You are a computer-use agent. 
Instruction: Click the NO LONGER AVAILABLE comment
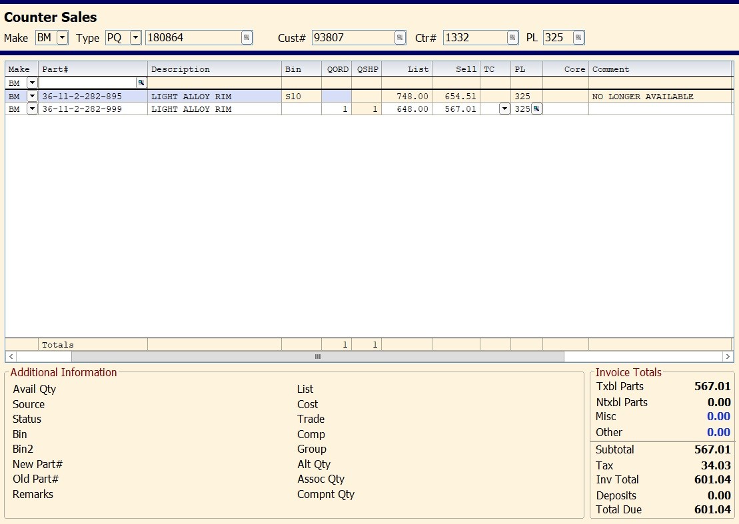tap(643, 96)
